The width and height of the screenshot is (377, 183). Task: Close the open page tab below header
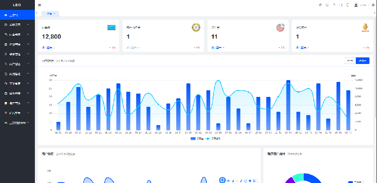[x=54, y=14]
